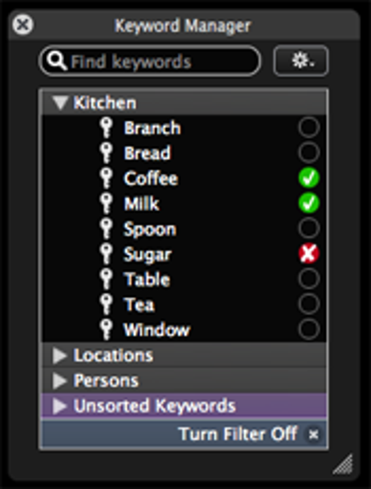Select the Table keyword
Screen dimensions: 371x489
(x=147, y=280)
